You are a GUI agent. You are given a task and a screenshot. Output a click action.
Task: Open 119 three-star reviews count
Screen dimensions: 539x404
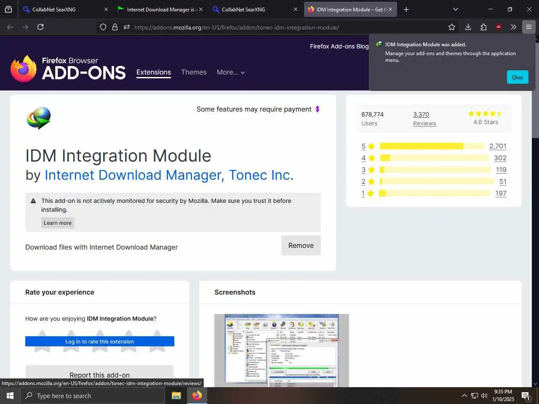(x=501, y=170)
